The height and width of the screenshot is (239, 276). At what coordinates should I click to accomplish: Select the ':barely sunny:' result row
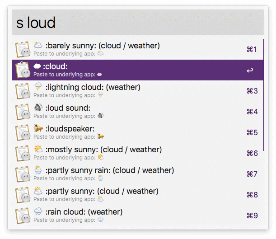[x=138, y=49]
